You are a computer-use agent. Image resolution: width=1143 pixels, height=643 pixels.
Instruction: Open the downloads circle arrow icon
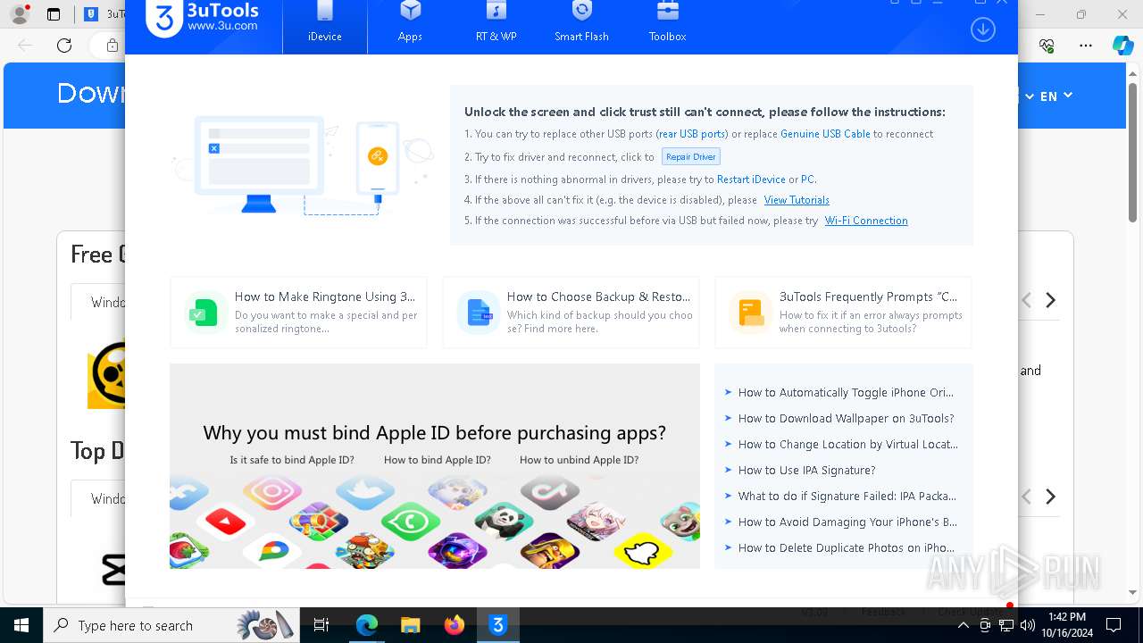(982, 29)
